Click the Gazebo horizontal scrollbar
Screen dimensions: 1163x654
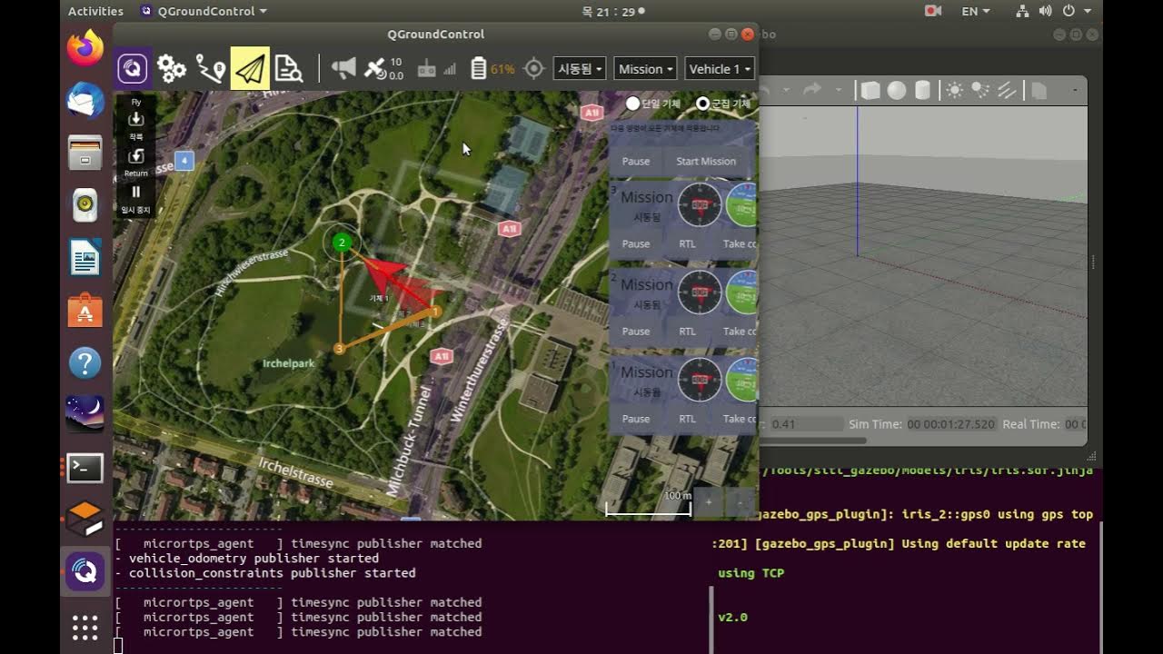pos(813,441)
